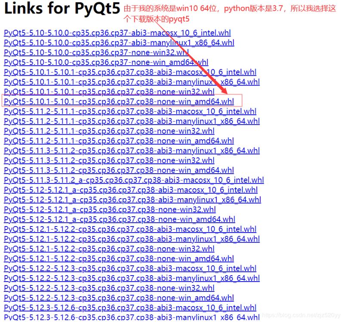
Task: Open PyQt5-5.12.1-5.12.2 abi3-macosx_10_6_intel.whl link
Action: click(x=130, y=230)
